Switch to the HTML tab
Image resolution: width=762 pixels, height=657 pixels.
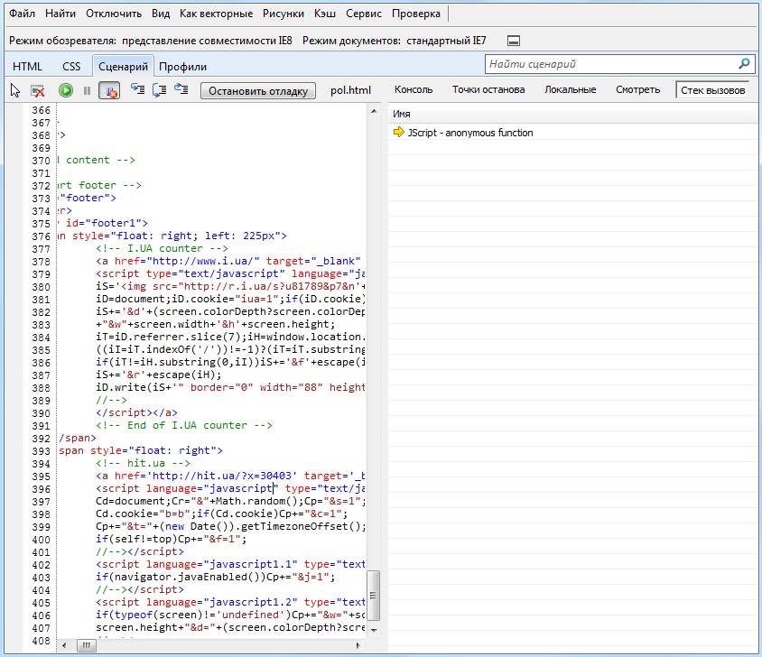[x=27, y=67]
